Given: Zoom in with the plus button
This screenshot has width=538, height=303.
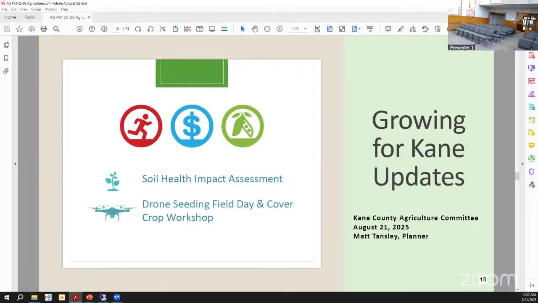Looking at the screenshot, I should click(x=279, y=29).
